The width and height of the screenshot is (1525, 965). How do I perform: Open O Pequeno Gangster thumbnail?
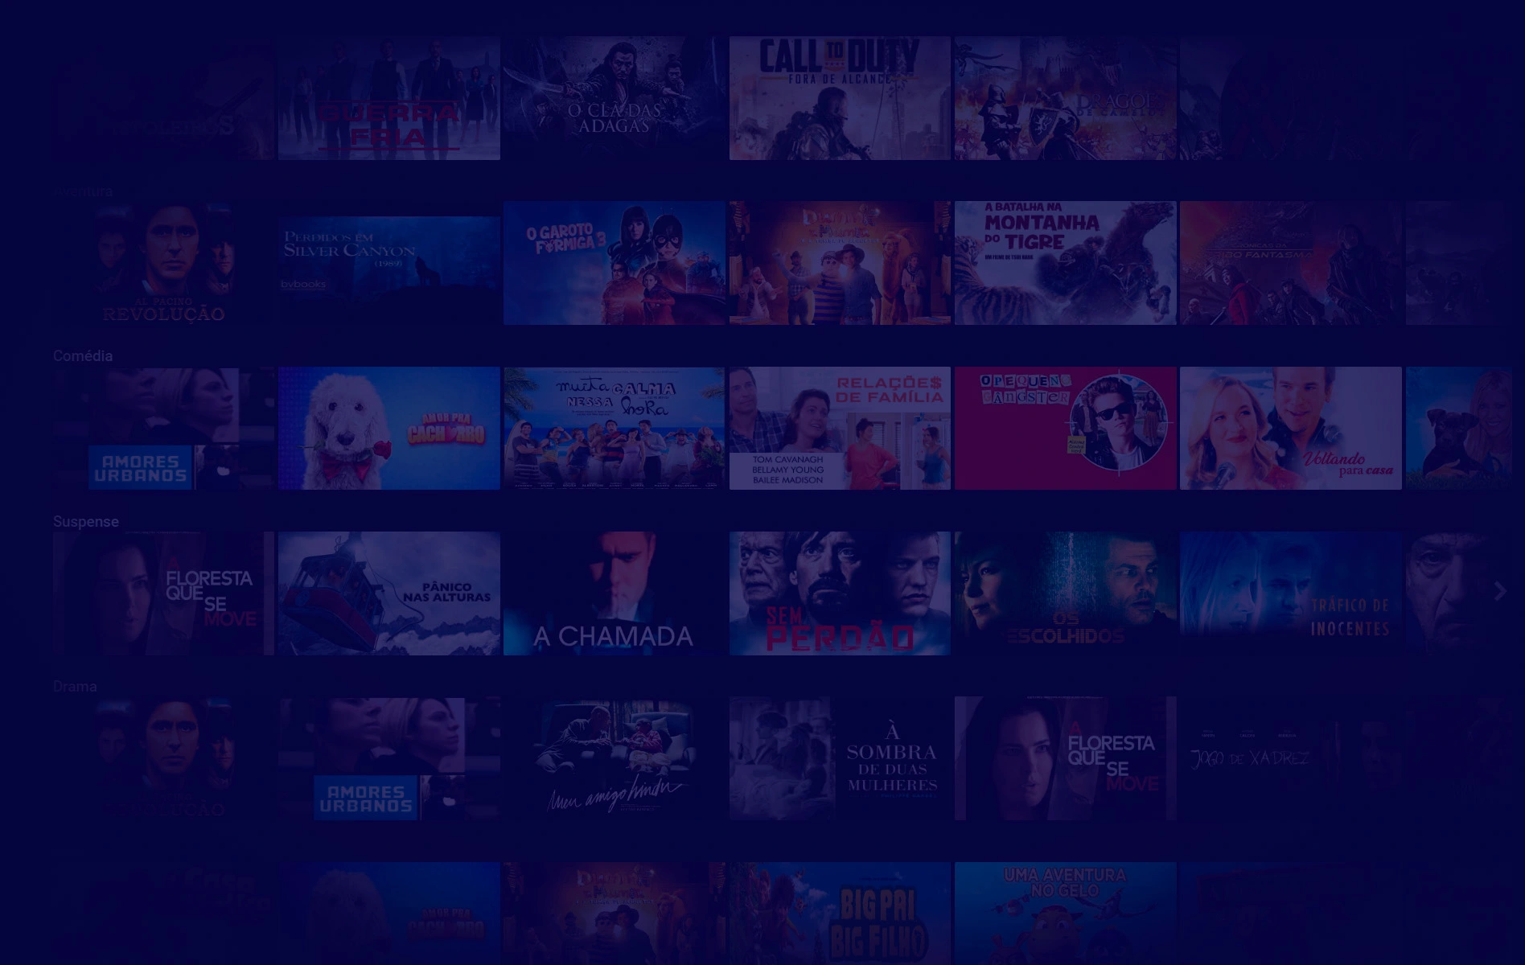pyautogui.click(x=1066, y=429)
